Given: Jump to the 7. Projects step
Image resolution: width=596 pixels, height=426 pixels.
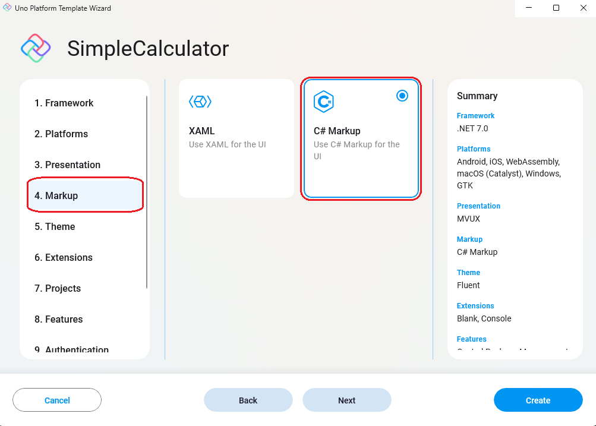Looking at the screenshot, I should [x=59, y=288].
